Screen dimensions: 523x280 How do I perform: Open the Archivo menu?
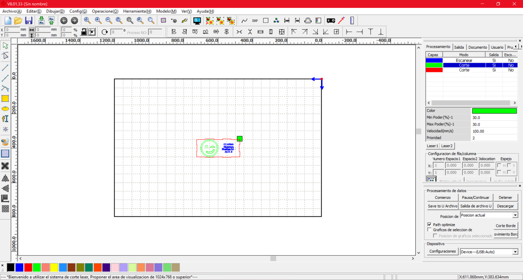12,11
